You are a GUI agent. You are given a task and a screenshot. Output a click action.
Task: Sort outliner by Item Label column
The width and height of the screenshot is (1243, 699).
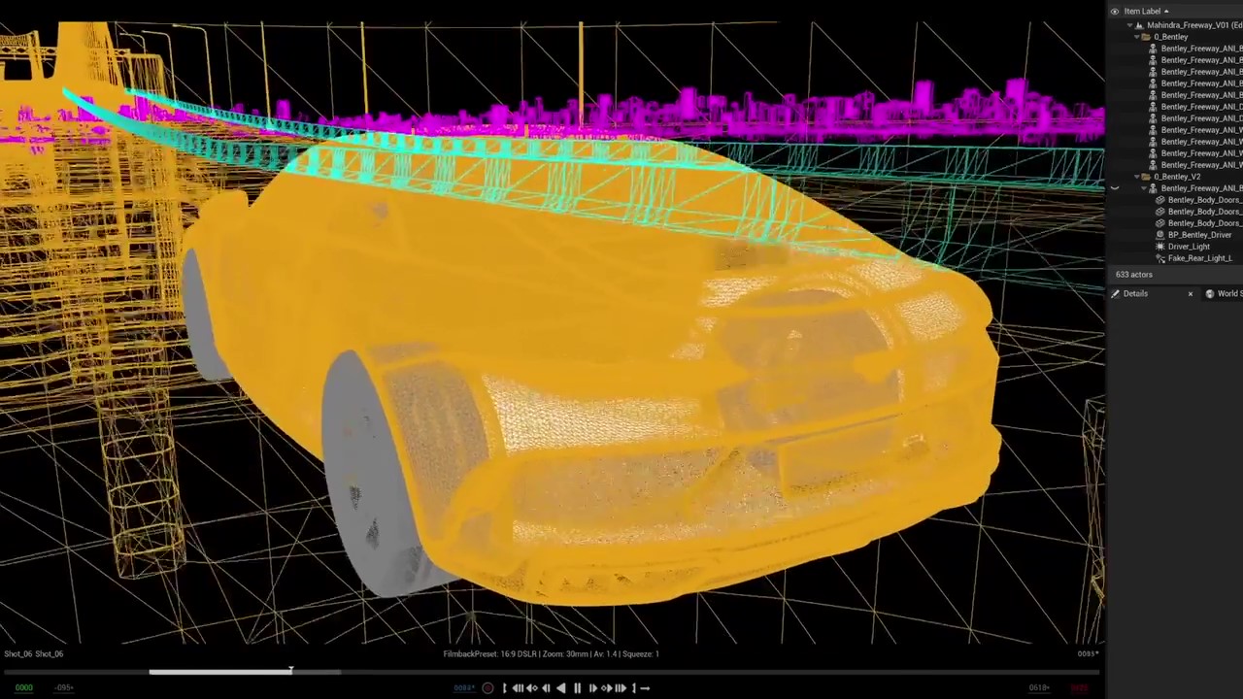click(x=1142, y=12)
